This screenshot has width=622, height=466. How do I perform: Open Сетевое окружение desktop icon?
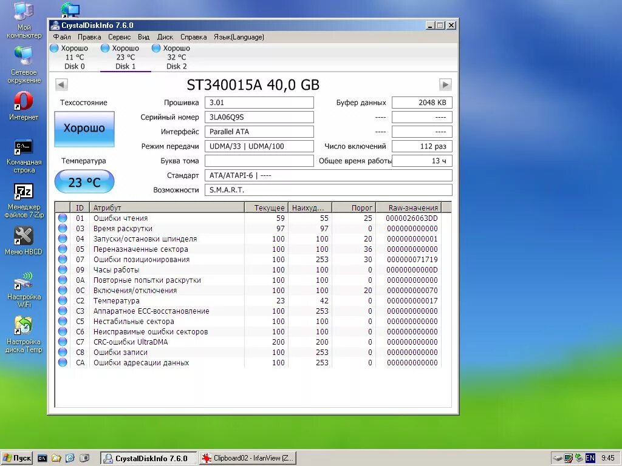(24, 65)
